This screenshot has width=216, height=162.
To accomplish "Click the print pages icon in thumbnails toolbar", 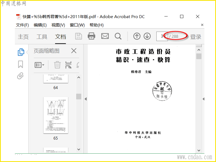I will pyautogui.click(x=68, y=65).
